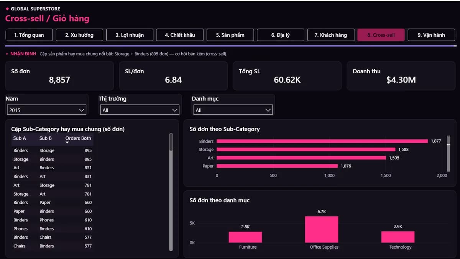Open the Thị trường slicer dropdown

click(x=140, y=110)
